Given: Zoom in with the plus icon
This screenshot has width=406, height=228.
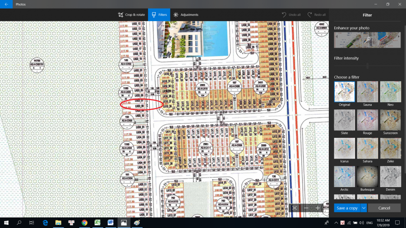Looking at the screenshot, I should pos(318,208).
